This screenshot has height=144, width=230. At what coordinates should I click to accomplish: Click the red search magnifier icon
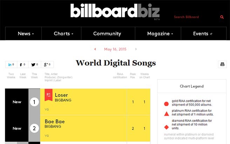pos(222,17)
